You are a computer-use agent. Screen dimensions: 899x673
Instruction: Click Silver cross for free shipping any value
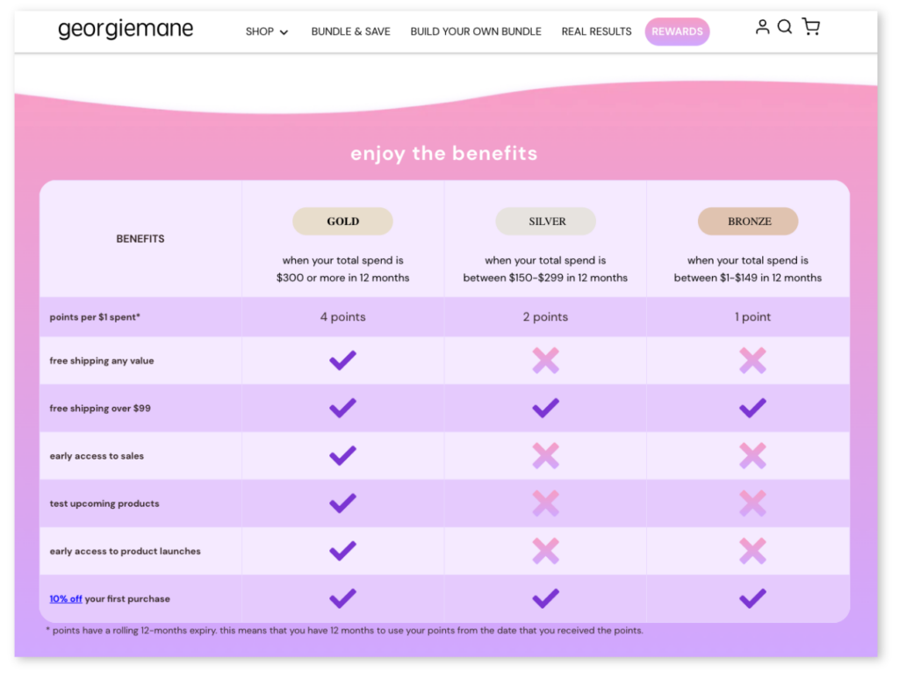point(545,360)
